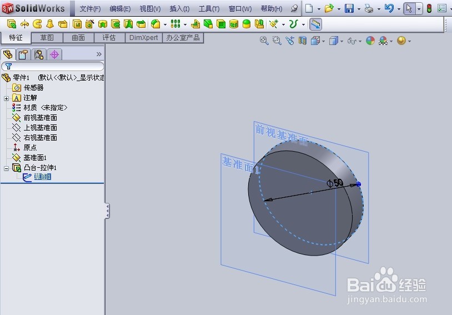The width and height of the screenshot is (452, 315).
Task: Click the Previous View icon
Action: [290, 41]
